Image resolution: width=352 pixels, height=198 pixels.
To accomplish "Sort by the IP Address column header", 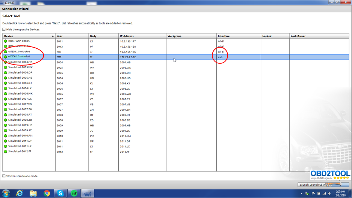I will click(142, 36).
